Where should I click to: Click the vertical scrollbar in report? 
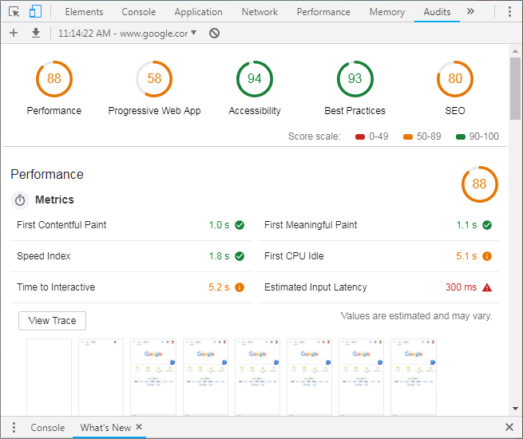[x=516, y=88]
